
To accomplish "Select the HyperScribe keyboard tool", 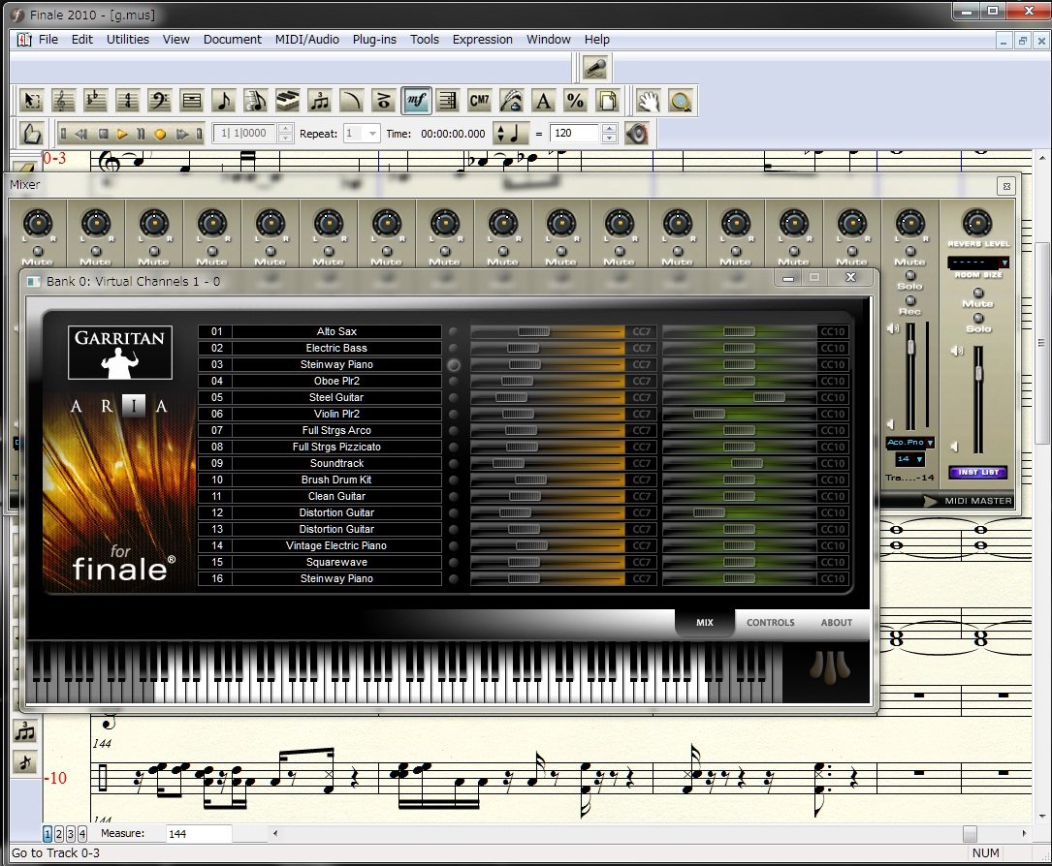I will [x=287, y=101].
